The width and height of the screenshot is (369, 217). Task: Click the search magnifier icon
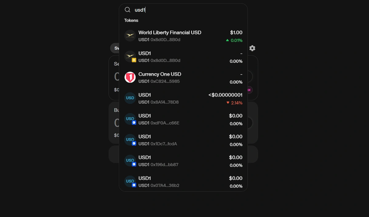(x=127, y=10)
